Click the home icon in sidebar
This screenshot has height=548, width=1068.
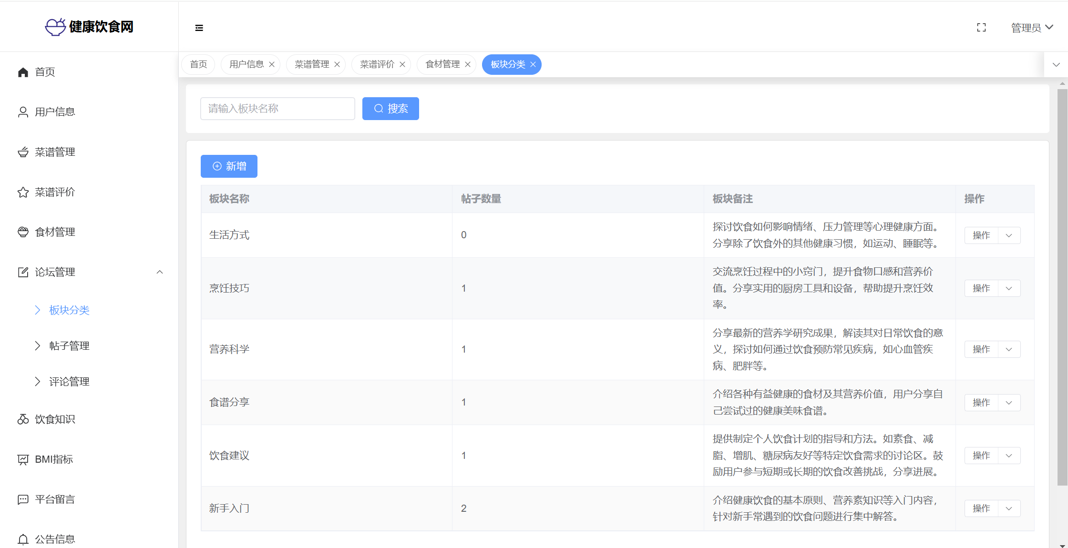pos(23,72)
